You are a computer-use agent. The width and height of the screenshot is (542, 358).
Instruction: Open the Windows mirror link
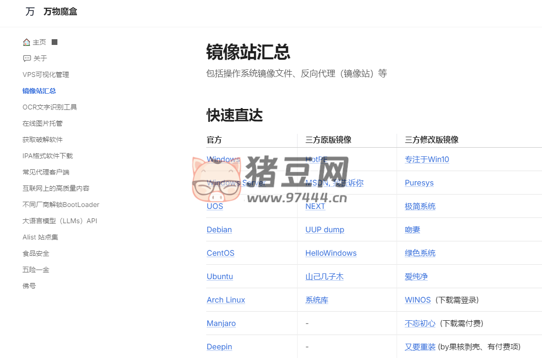[x=223, y=159]
